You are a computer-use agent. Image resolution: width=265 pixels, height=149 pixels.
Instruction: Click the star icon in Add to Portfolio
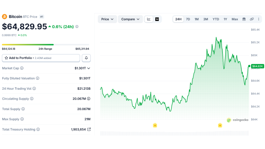click(x=6, y=58)
